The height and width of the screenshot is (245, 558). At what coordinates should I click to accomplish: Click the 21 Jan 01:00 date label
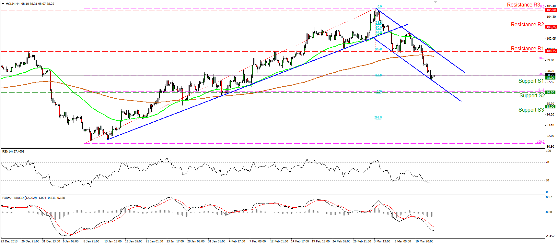154,241
